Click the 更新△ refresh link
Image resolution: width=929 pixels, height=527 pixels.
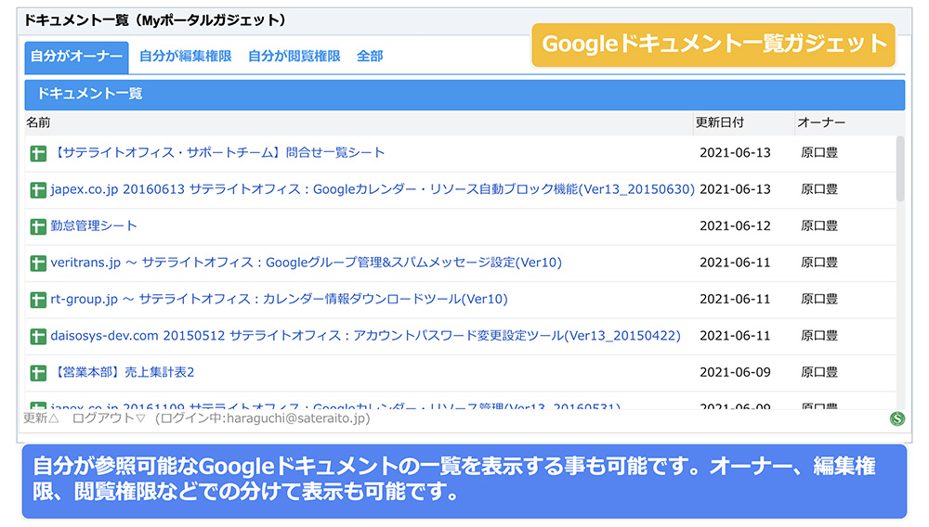click(x=41, y=418)
